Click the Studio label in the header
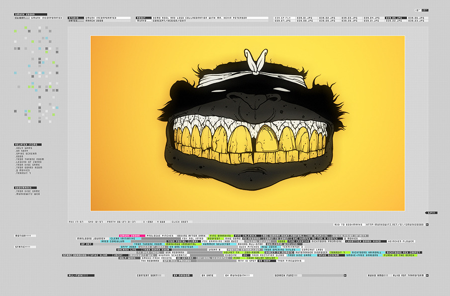This screenshot has width=450, height=296. pos(76,18)
